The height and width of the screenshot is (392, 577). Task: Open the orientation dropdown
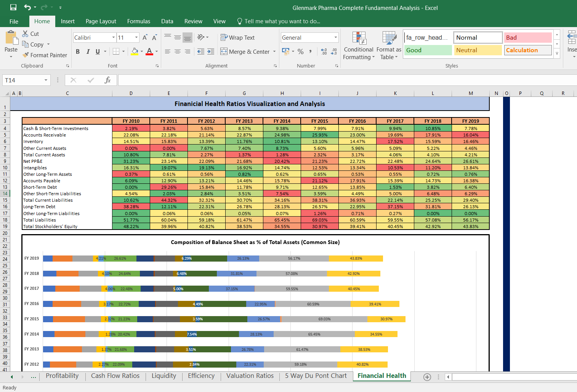203,37
